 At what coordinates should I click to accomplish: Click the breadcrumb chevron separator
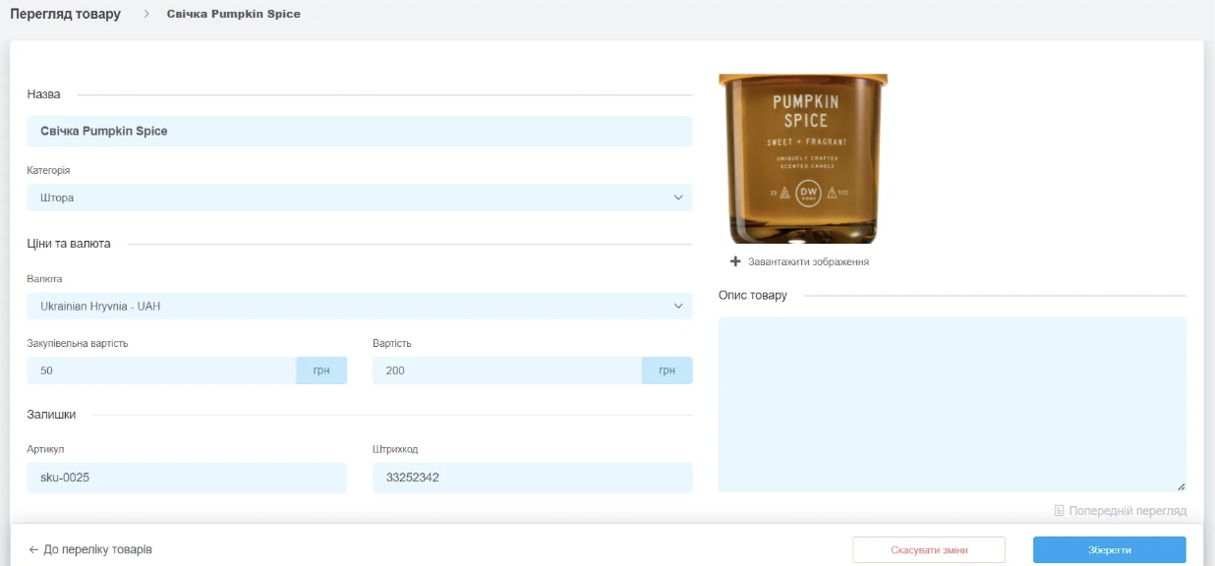pos(145,15)
